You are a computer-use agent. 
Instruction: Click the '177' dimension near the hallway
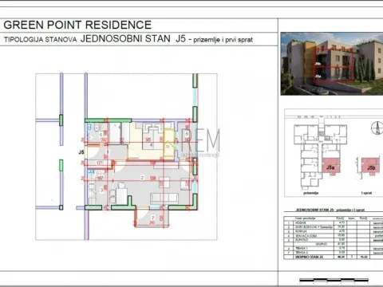(x=100, y=163)
